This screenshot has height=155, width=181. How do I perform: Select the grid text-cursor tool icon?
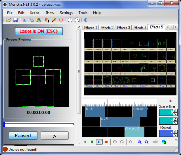[x=47, y=20]
